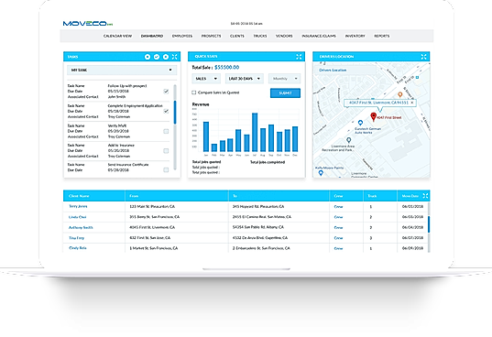The height and width of the screenshot is (337, 492).
Task: Open client Terry Jones link
Action: coord(78,206)
